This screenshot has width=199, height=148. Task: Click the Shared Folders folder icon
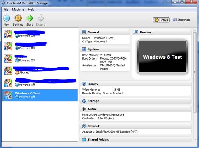(84, 139)
